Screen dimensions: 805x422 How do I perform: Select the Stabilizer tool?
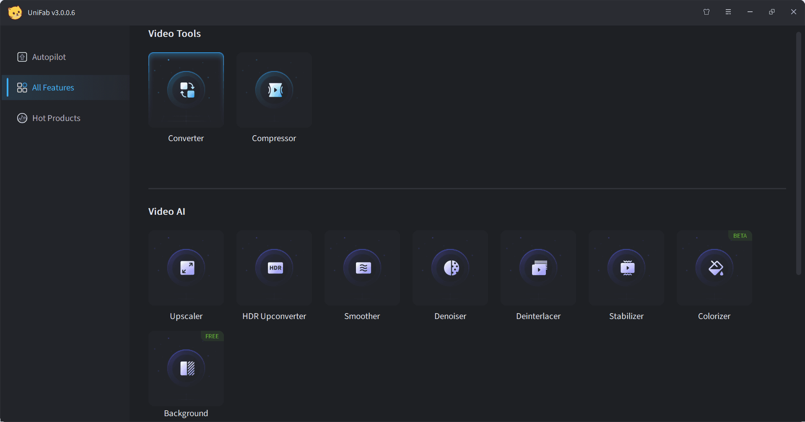click(626, 268)
